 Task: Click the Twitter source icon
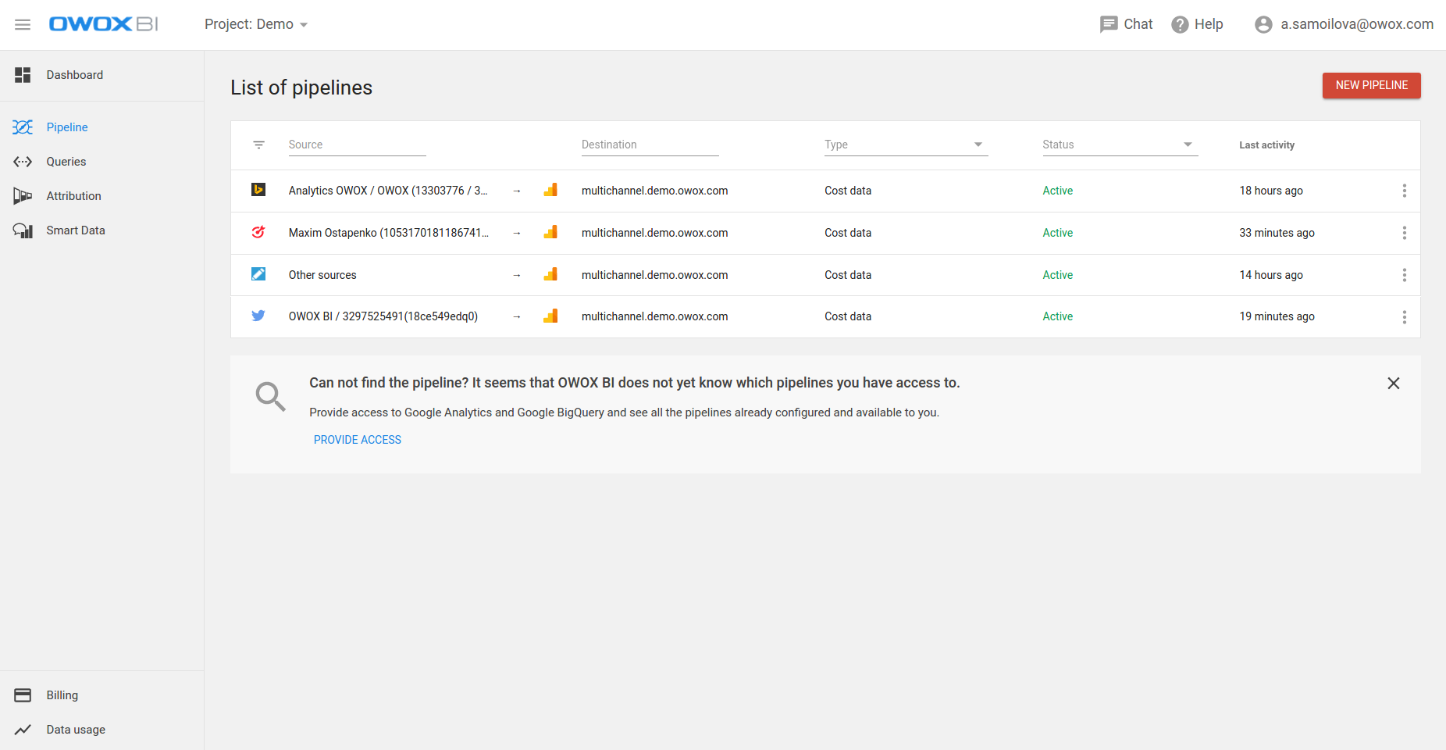click(x=258, y=316)
